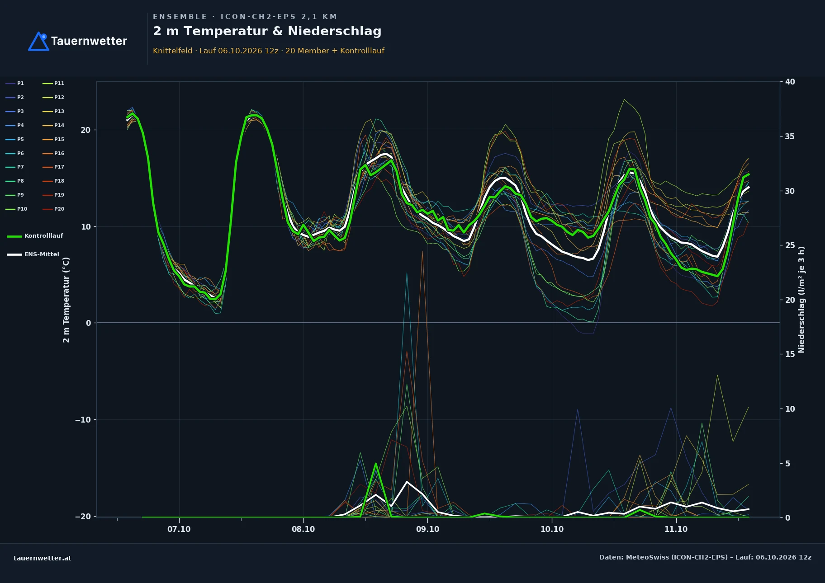Image resolution: width=825 pixels, height=583 pixels.
Task: Select the P16 legend entry
Action: click(x=53, y=154)
